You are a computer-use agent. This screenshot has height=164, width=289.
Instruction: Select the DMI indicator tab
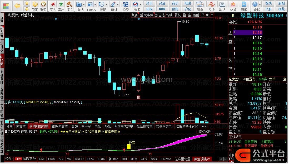click(42, 159)
